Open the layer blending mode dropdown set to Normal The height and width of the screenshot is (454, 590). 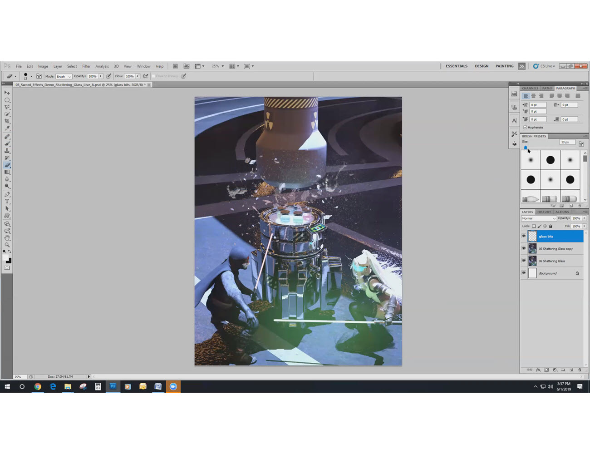point(539,218)
